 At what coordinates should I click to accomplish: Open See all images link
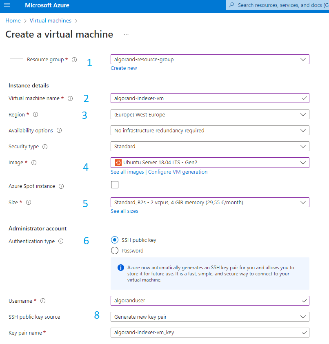click(x=127, y=172)
